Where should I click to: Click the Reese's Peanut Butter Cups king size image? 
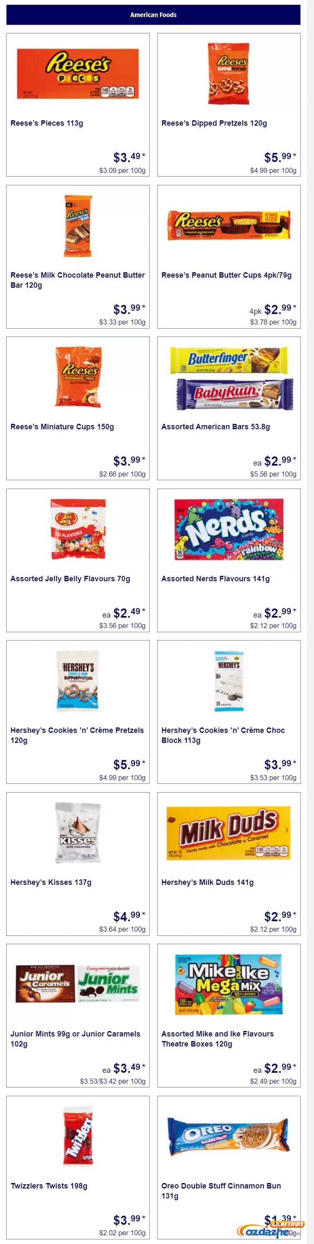coord(229,225)
